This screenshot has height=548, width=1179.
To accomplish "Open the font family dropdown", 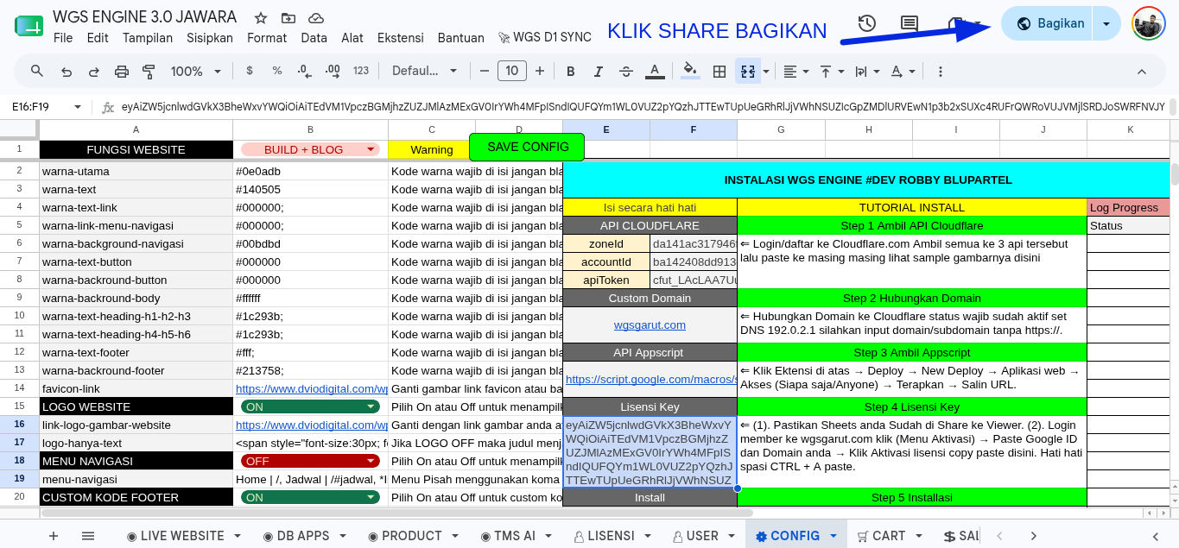I will (x=425, y=71).
